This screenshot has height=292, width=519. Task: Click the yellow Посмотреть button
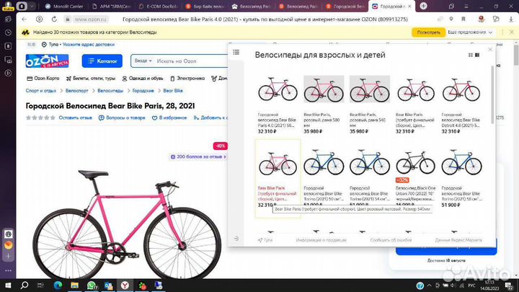click(428, 32)
